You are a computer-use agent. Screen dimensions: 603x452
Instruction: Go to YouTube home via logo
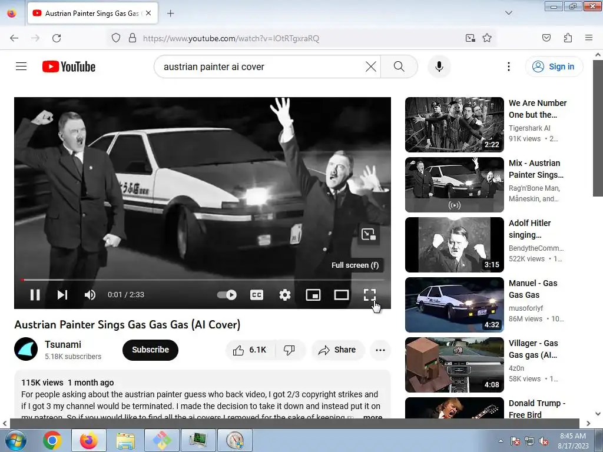69,67
